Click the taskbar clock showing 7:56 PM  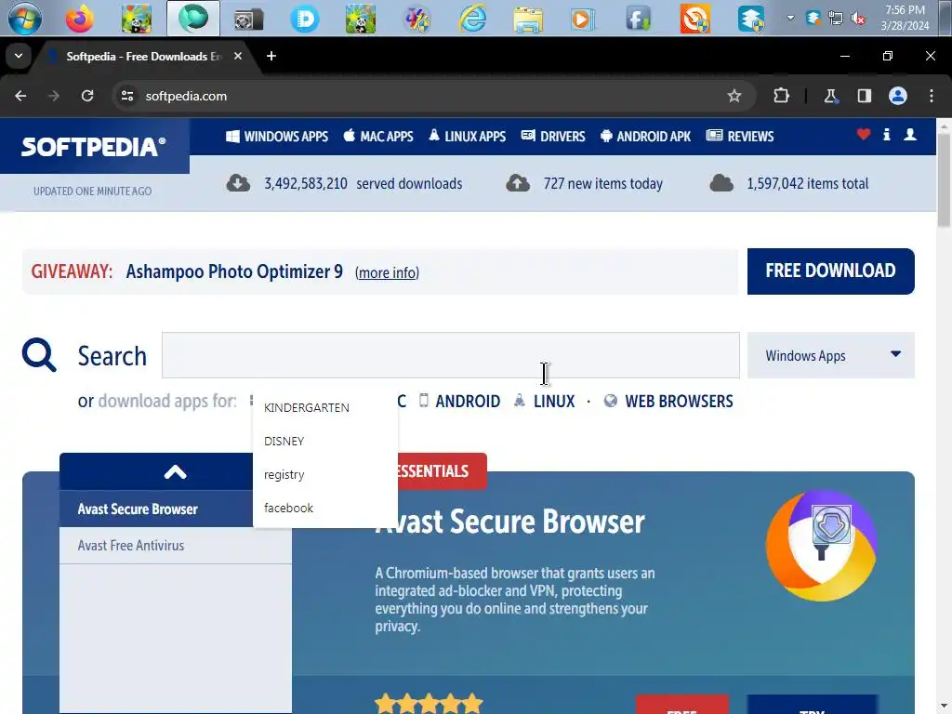905,18
